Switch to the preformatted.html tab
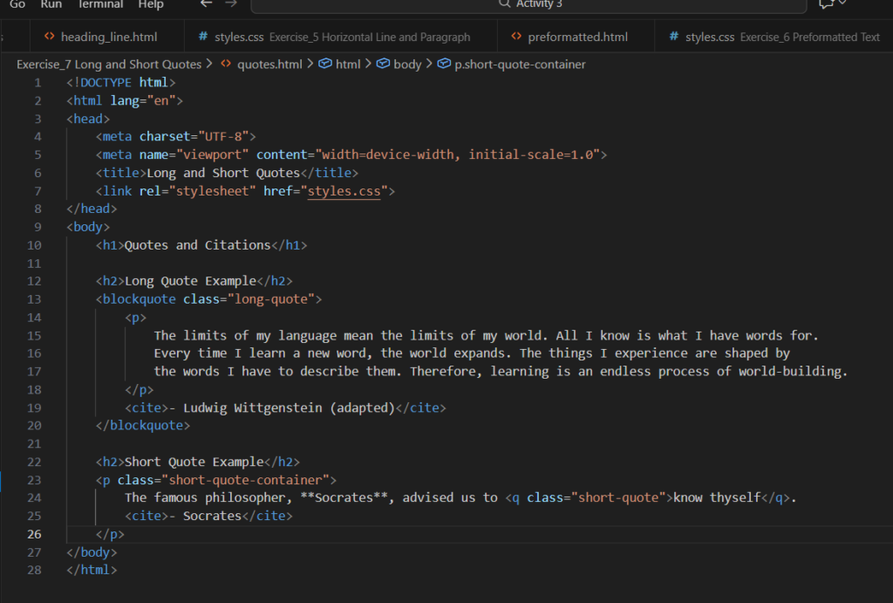 [577, 37]
